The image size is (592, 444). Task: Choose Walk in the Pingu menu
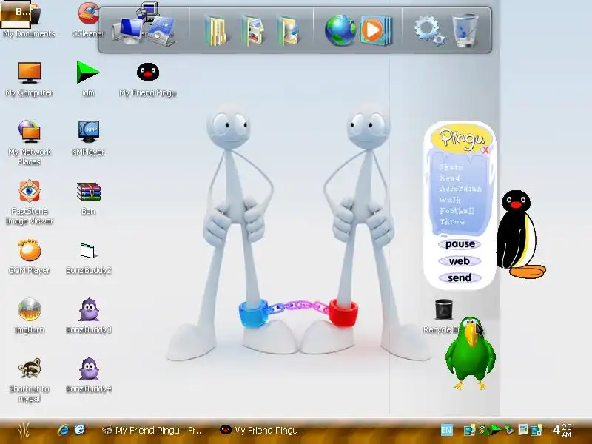pyautogui.click(x=450, y=199)
